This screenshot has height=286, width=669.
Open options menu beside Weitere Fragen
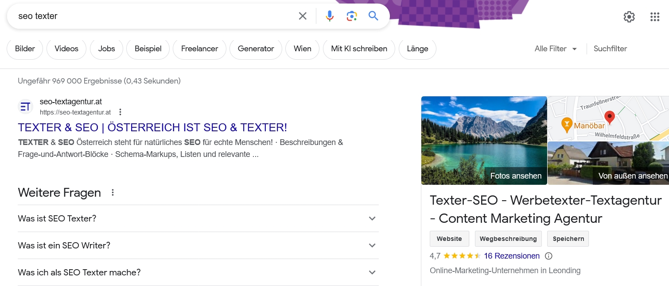click(113, 193)
